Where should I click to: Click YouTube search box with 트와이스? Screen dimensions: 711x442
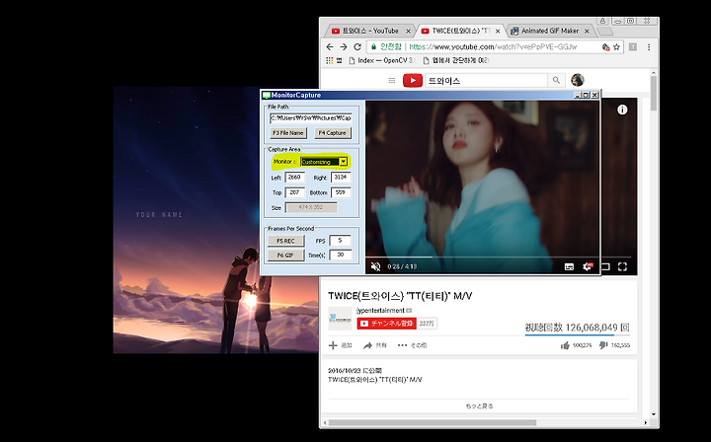[x=486, y=81]
